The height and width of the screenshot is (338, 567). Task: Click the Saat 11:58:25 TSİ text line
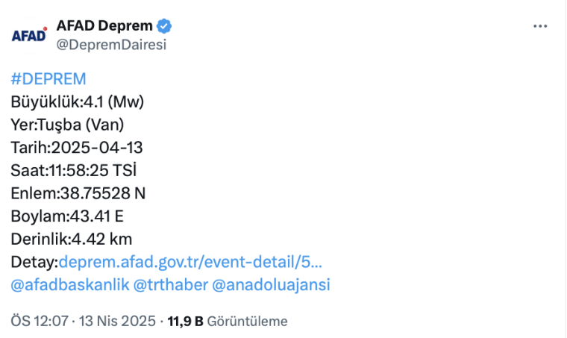(x=74, y=170)
